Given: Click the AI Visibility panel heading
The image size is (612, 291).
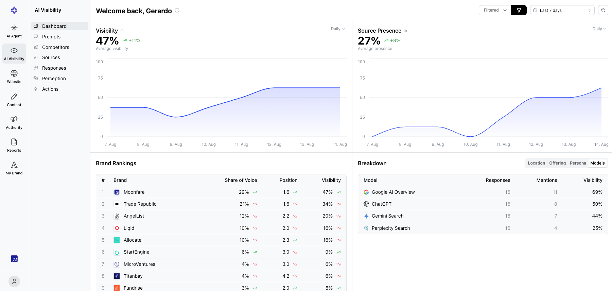Looking at the screenshot, I should pyautogui.click(x=48, y=10).
